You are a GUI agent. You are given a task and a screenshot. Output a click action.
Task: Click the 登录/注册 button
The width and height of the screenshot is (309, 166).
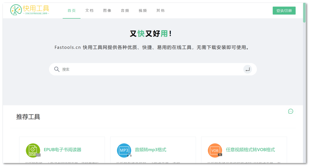[284, 10]
